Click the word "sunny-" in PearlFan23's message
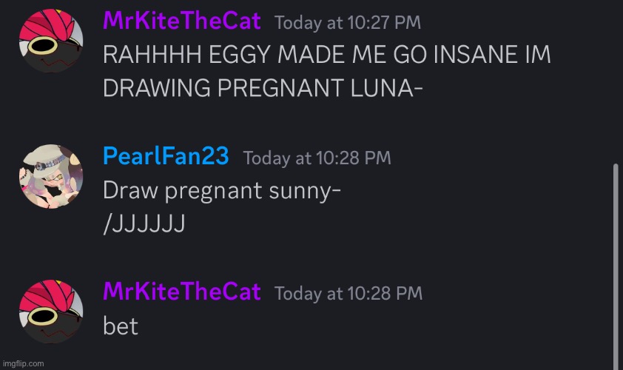 pos(303,191)
